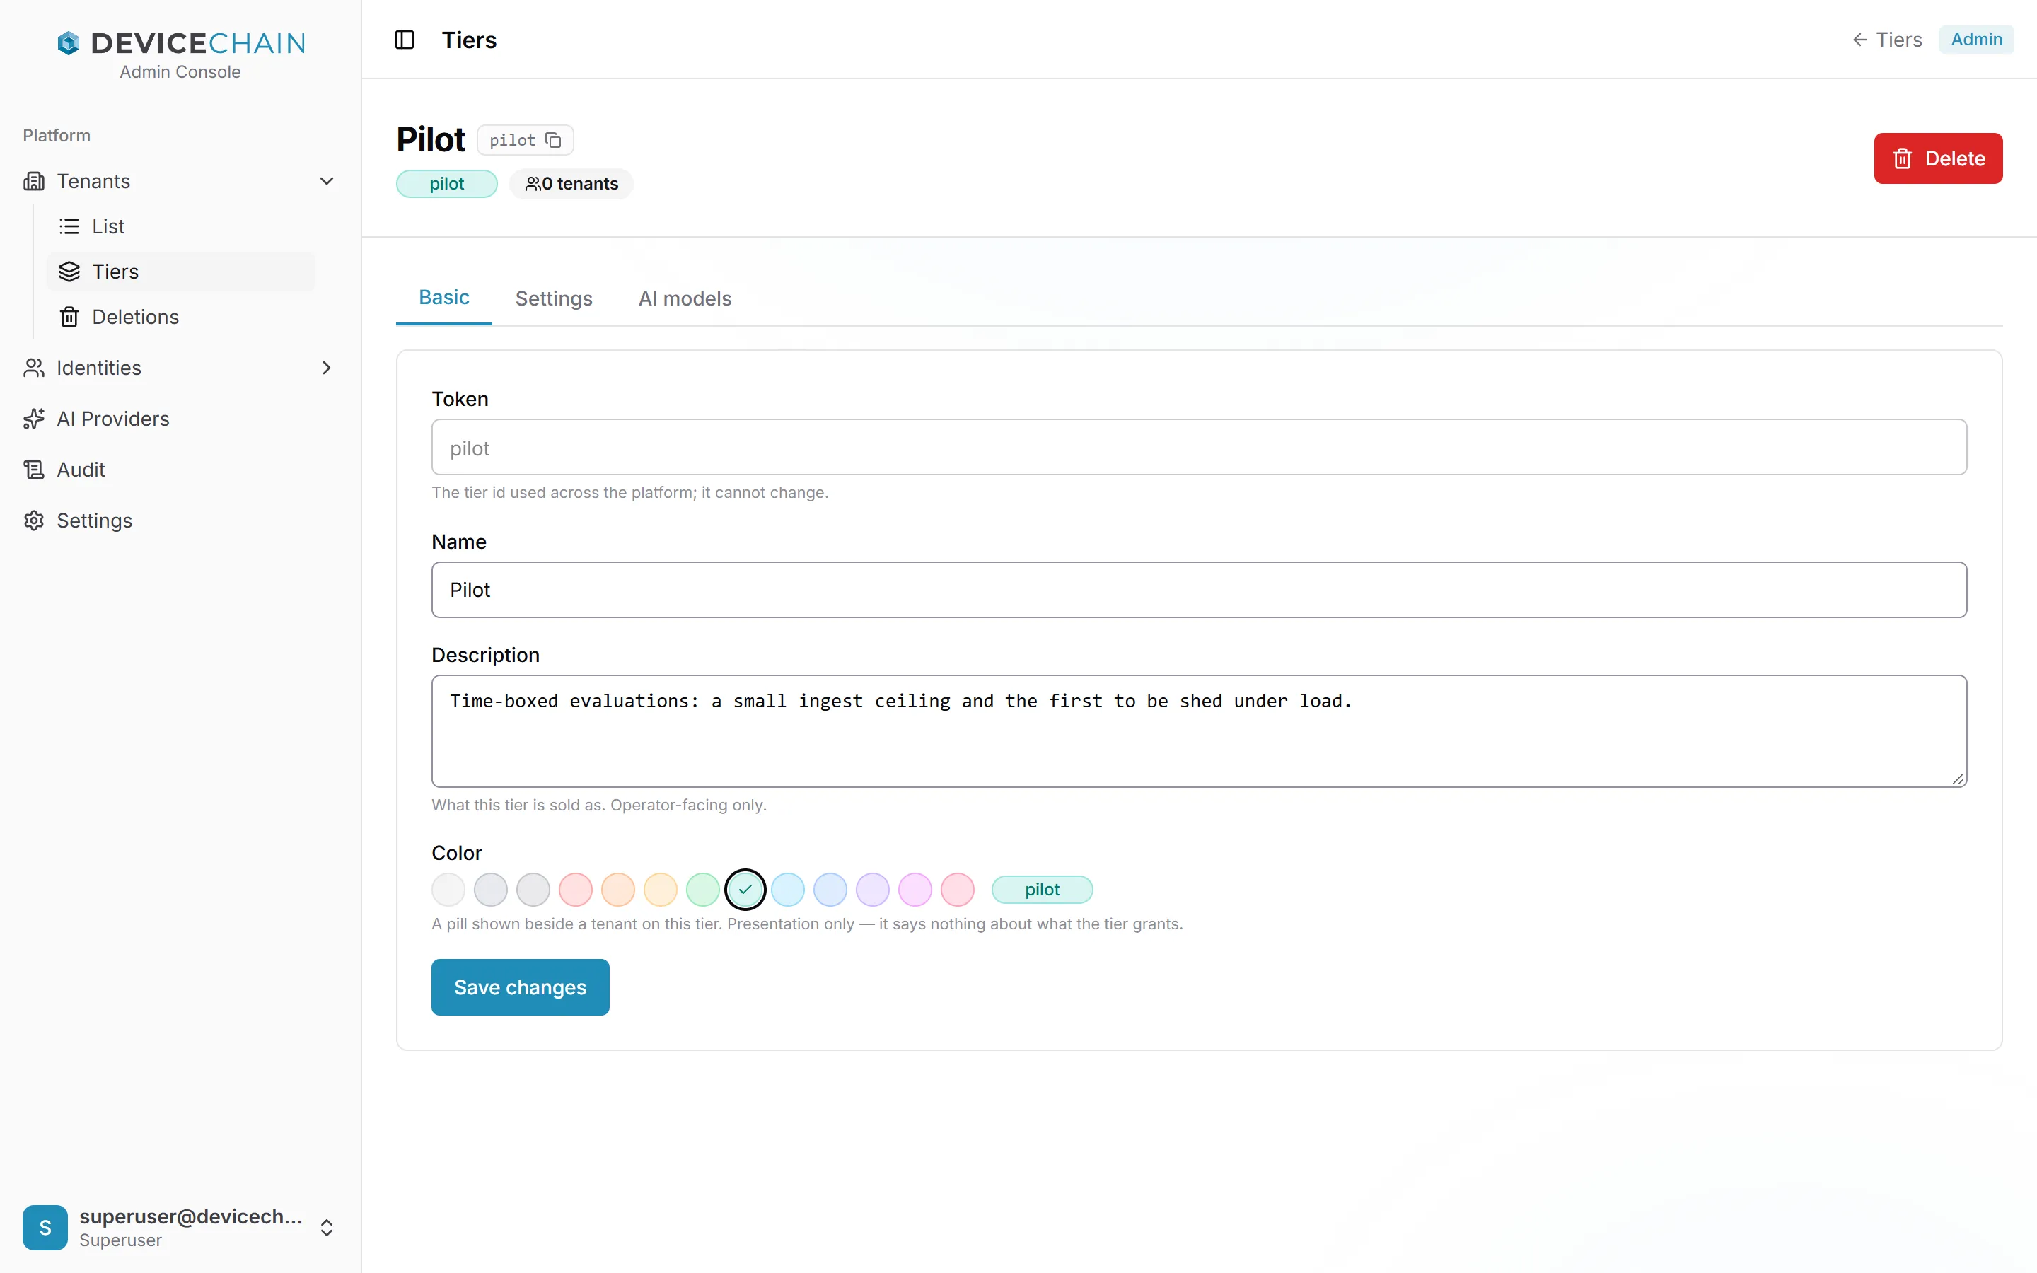Click the 0 tenants badge
The image size is (2037, 1273).
(x=571, y=184)
